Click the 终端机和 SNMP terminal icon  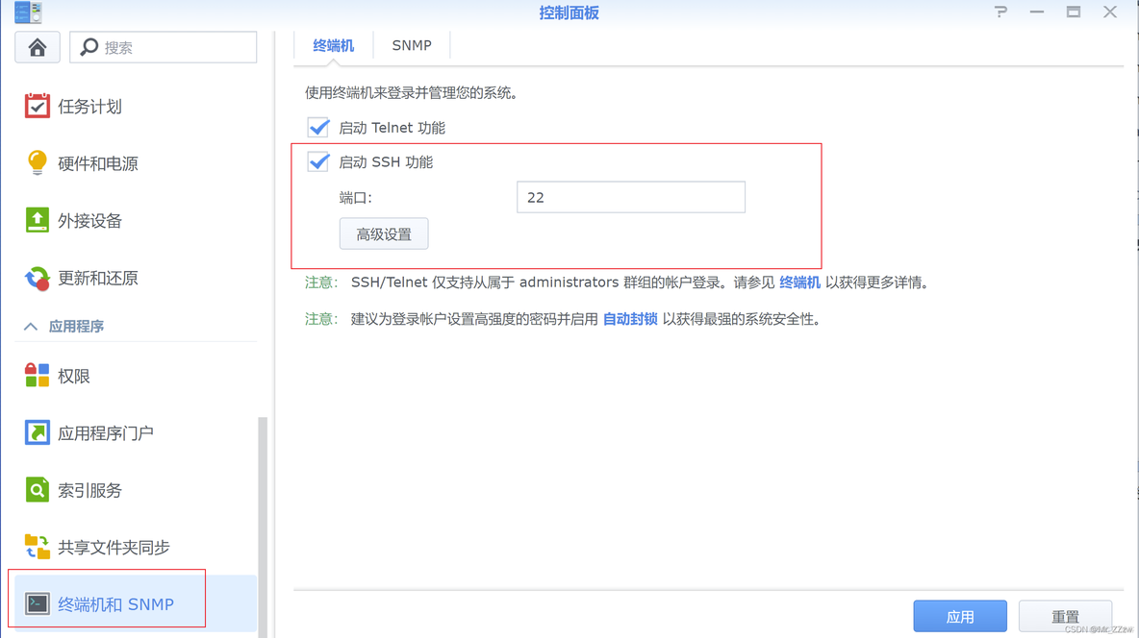pos(38,603)
